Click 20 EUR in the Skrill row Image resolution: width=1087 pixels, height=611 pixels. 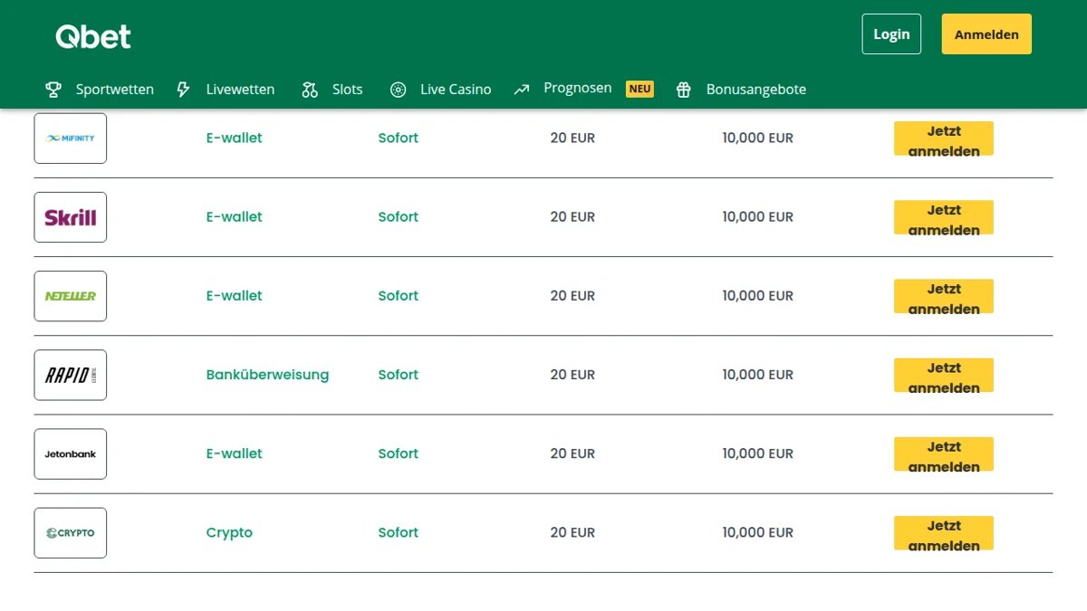click(572, 216)
